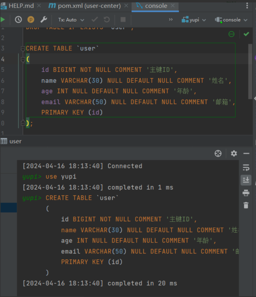Open output panel gear settings

234,153
